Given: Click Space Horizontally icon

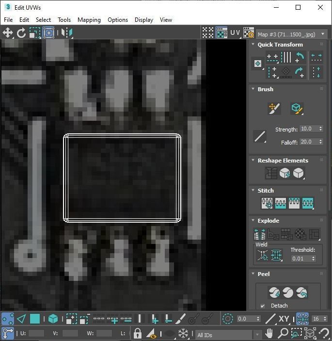Looking at the screenshot, I should [316, 58].
